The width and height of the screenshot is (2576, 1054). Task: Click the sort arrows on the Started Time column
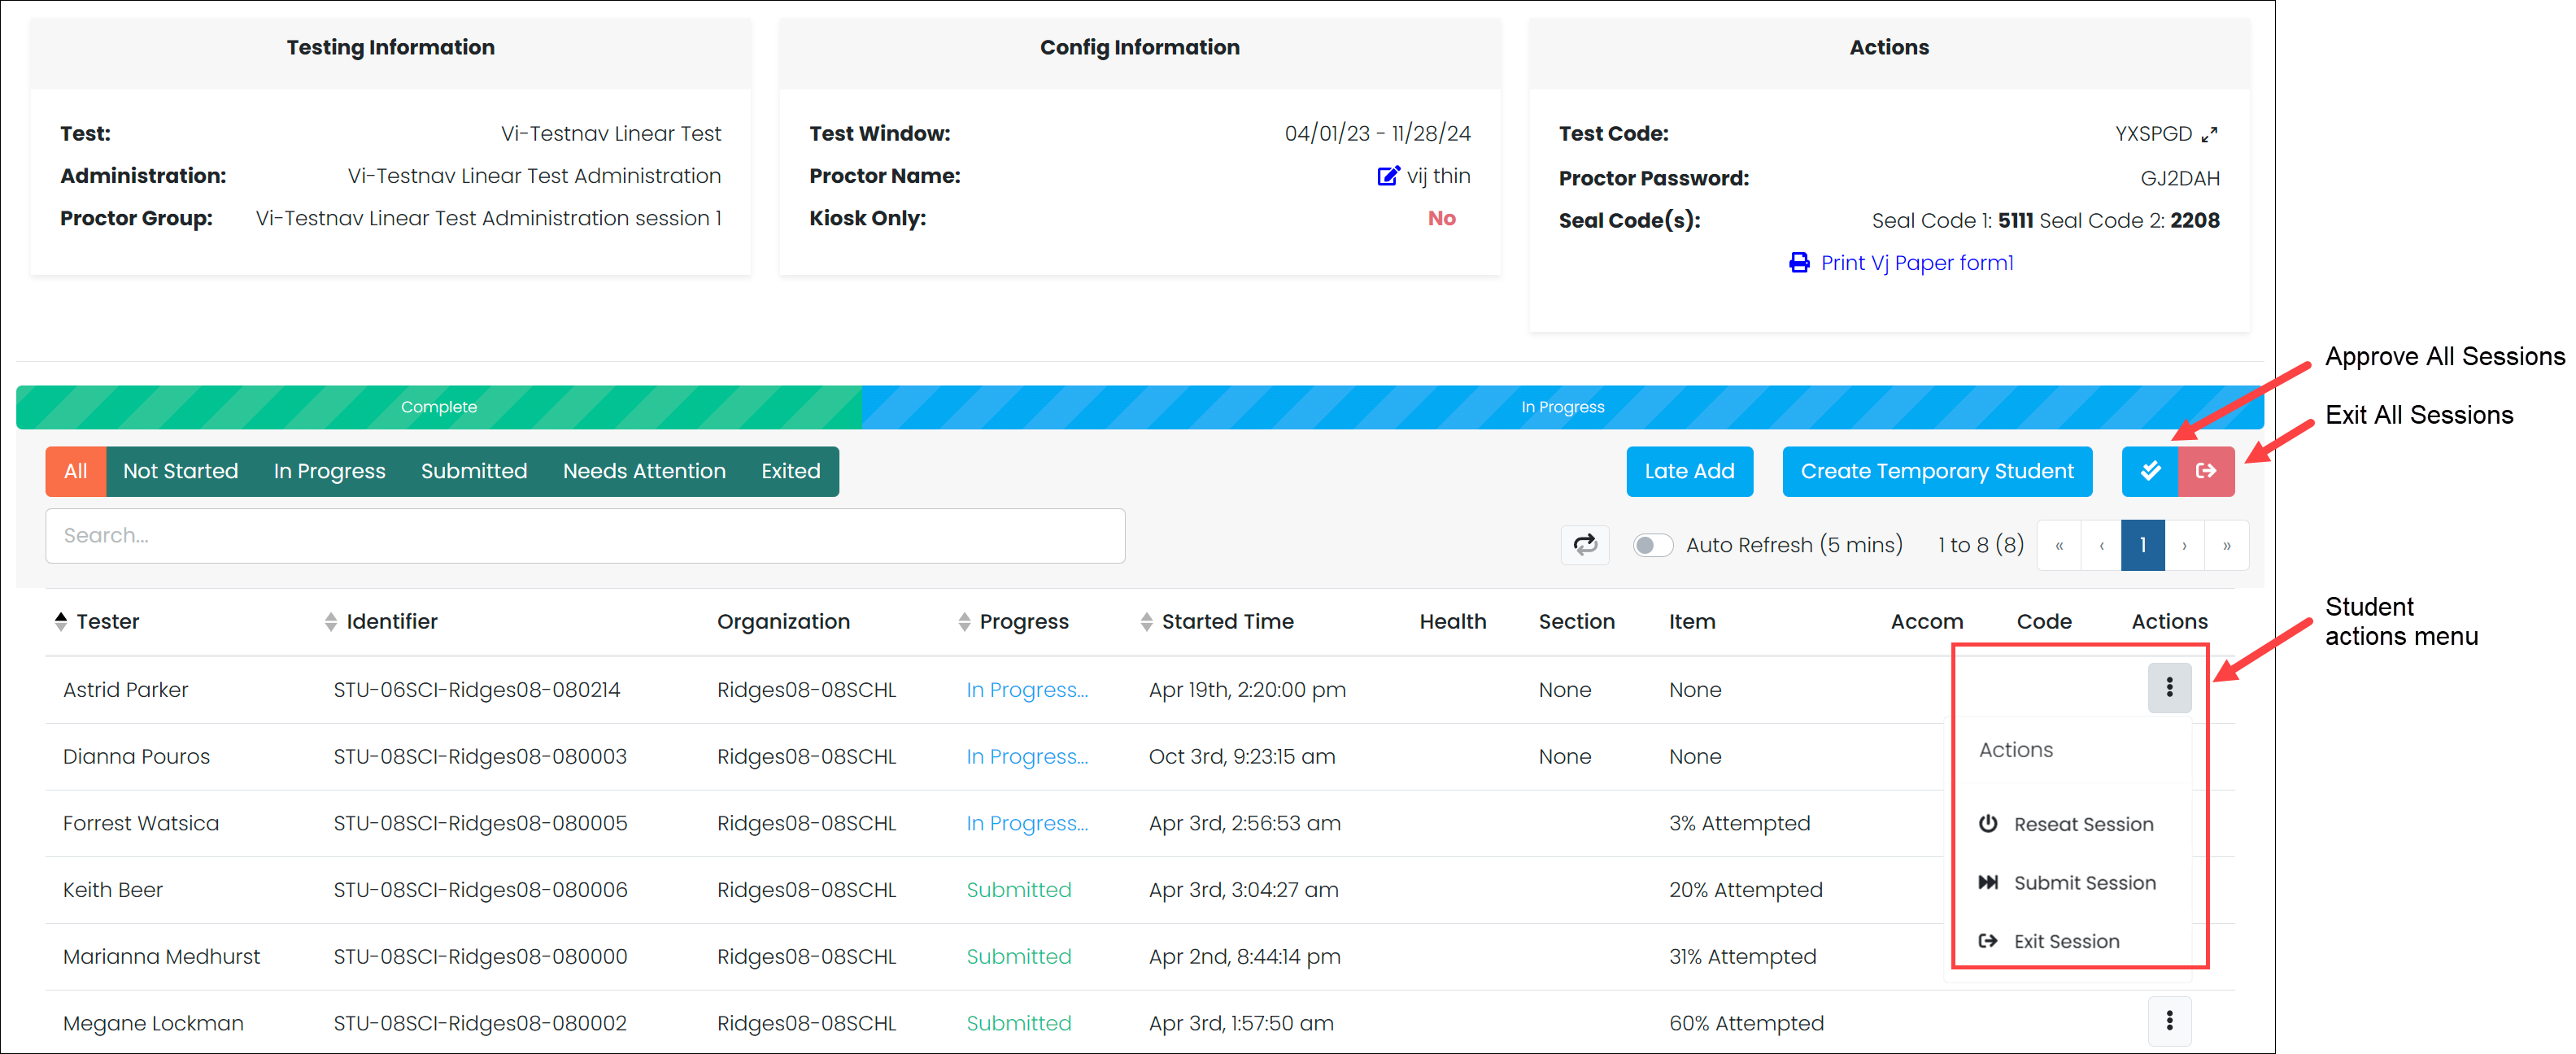[1148, 621]
